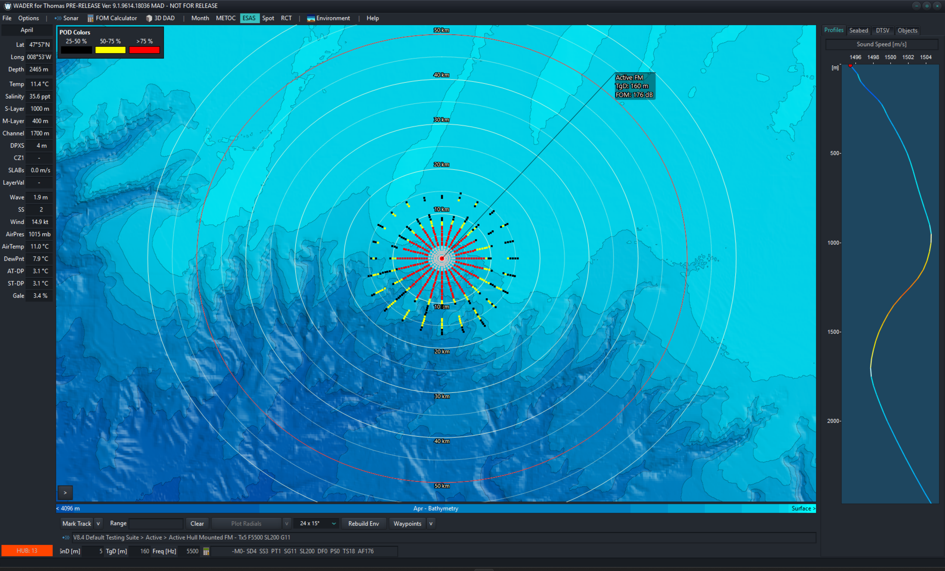Screen dimensions: 945x571
Task: Click the Range input field
Action: [156, 523]
